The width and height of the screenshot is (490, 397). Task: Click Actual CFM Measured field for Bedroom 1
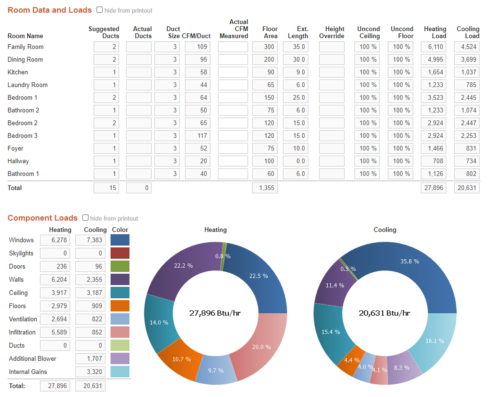pyautogui.click(x=233, y=98)
